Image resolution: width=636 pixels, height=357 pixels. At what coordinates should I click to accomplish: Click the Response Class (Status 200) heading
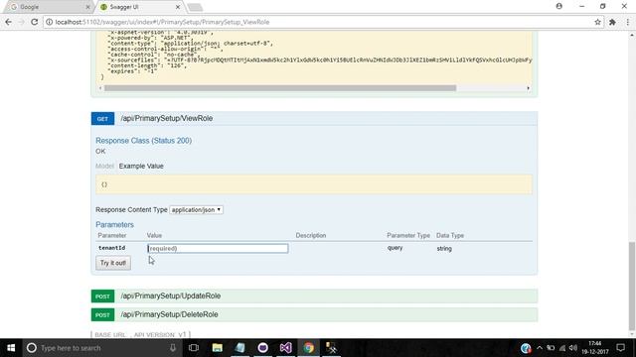click(x=143, y=141)
